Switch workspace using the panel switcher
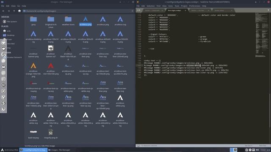The height and width of the screenshot is (152, 271). pyautogui.click(x=233, y=150)
